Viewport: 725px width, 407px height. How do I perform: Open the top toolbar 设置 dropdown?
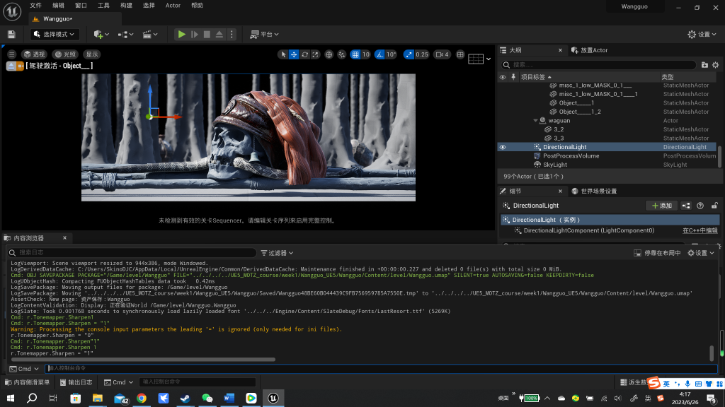pyautogui.click(x=702, y=34)
